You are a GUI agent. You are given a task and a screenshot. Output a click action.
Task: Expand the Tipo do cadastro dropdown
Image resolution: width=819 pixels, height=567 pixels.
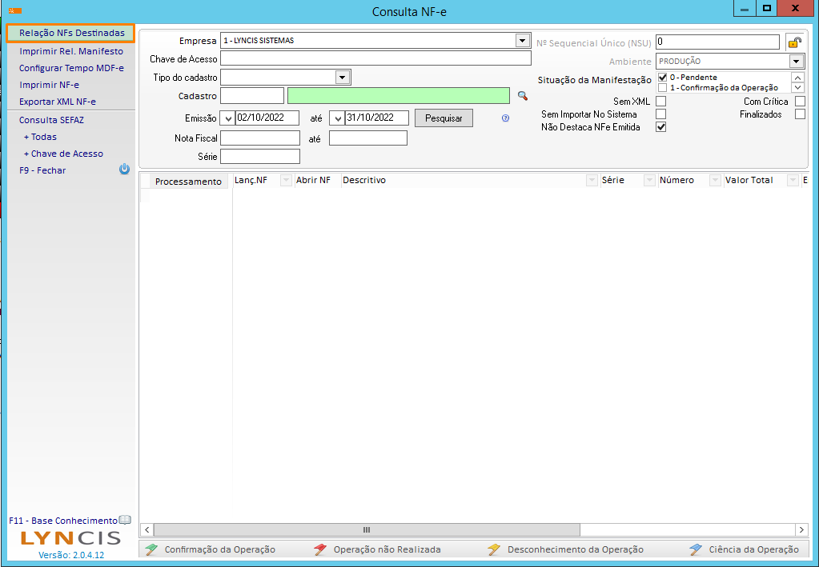coord(343,77)
